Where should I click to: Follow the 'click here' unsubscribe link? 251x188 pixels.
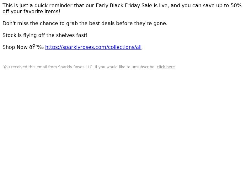tap(166, 67)
